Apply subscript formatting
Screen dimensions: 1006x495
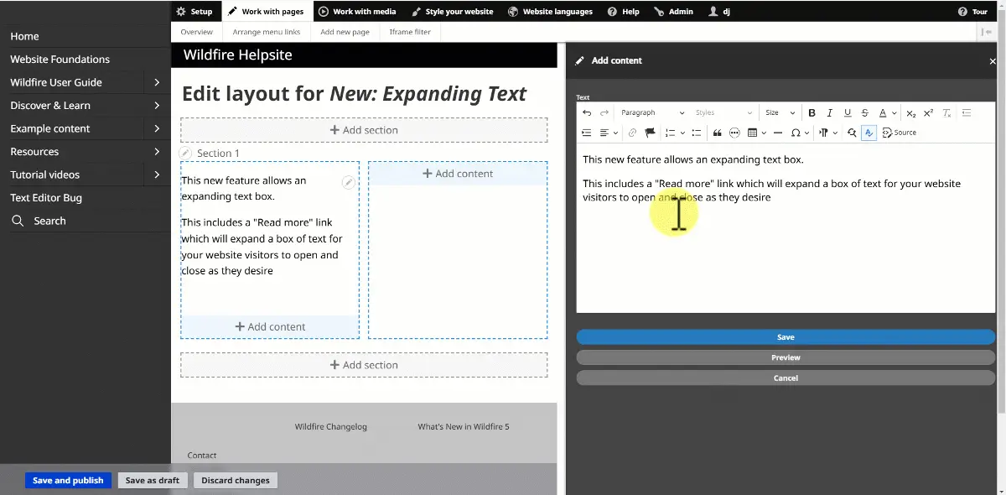coord(911,112)
